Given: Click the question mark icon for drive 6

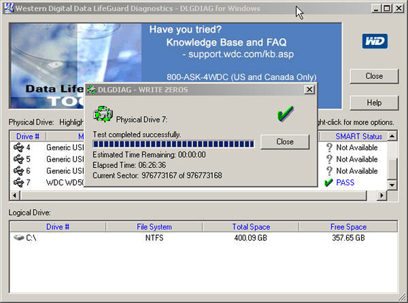Looking at the screenshot, I should coord(329,171).
